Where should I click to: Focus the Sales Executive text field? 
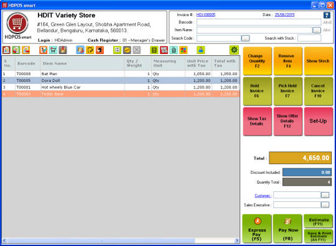pos(297,205)
